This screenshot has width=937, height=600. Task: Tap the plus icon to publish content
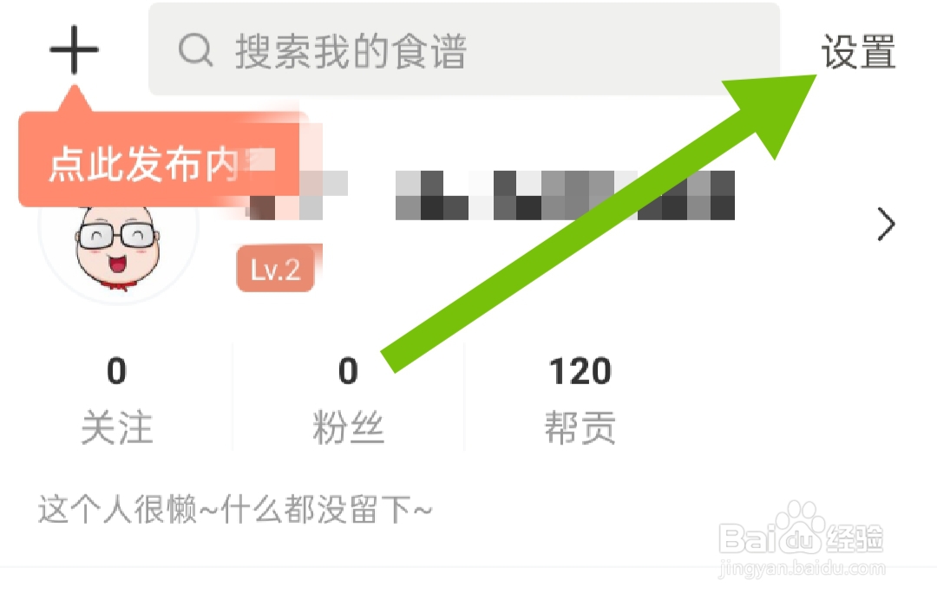point(74,50)
